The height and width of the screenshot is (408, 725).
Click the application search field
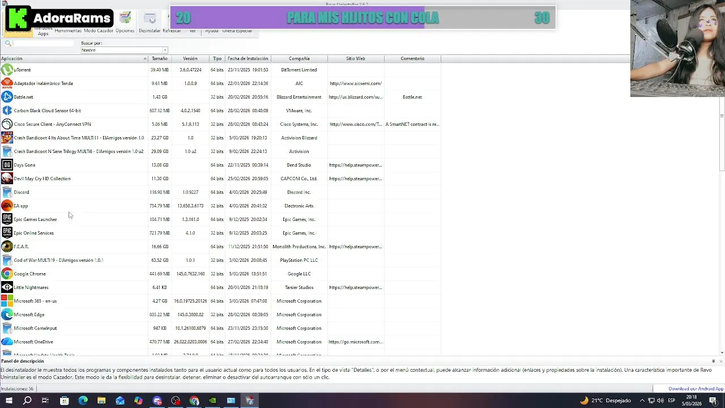pos(43,43)
